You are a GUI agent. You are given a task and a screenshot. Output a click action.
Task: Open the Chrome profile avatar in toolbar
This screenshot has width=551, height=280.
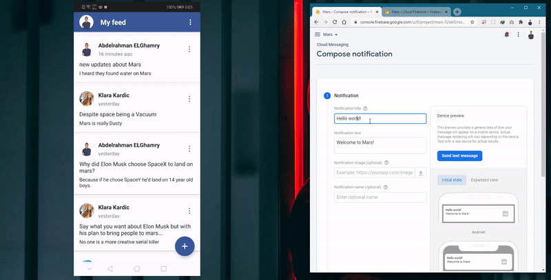pyautogui.click(x=530, y=22)
